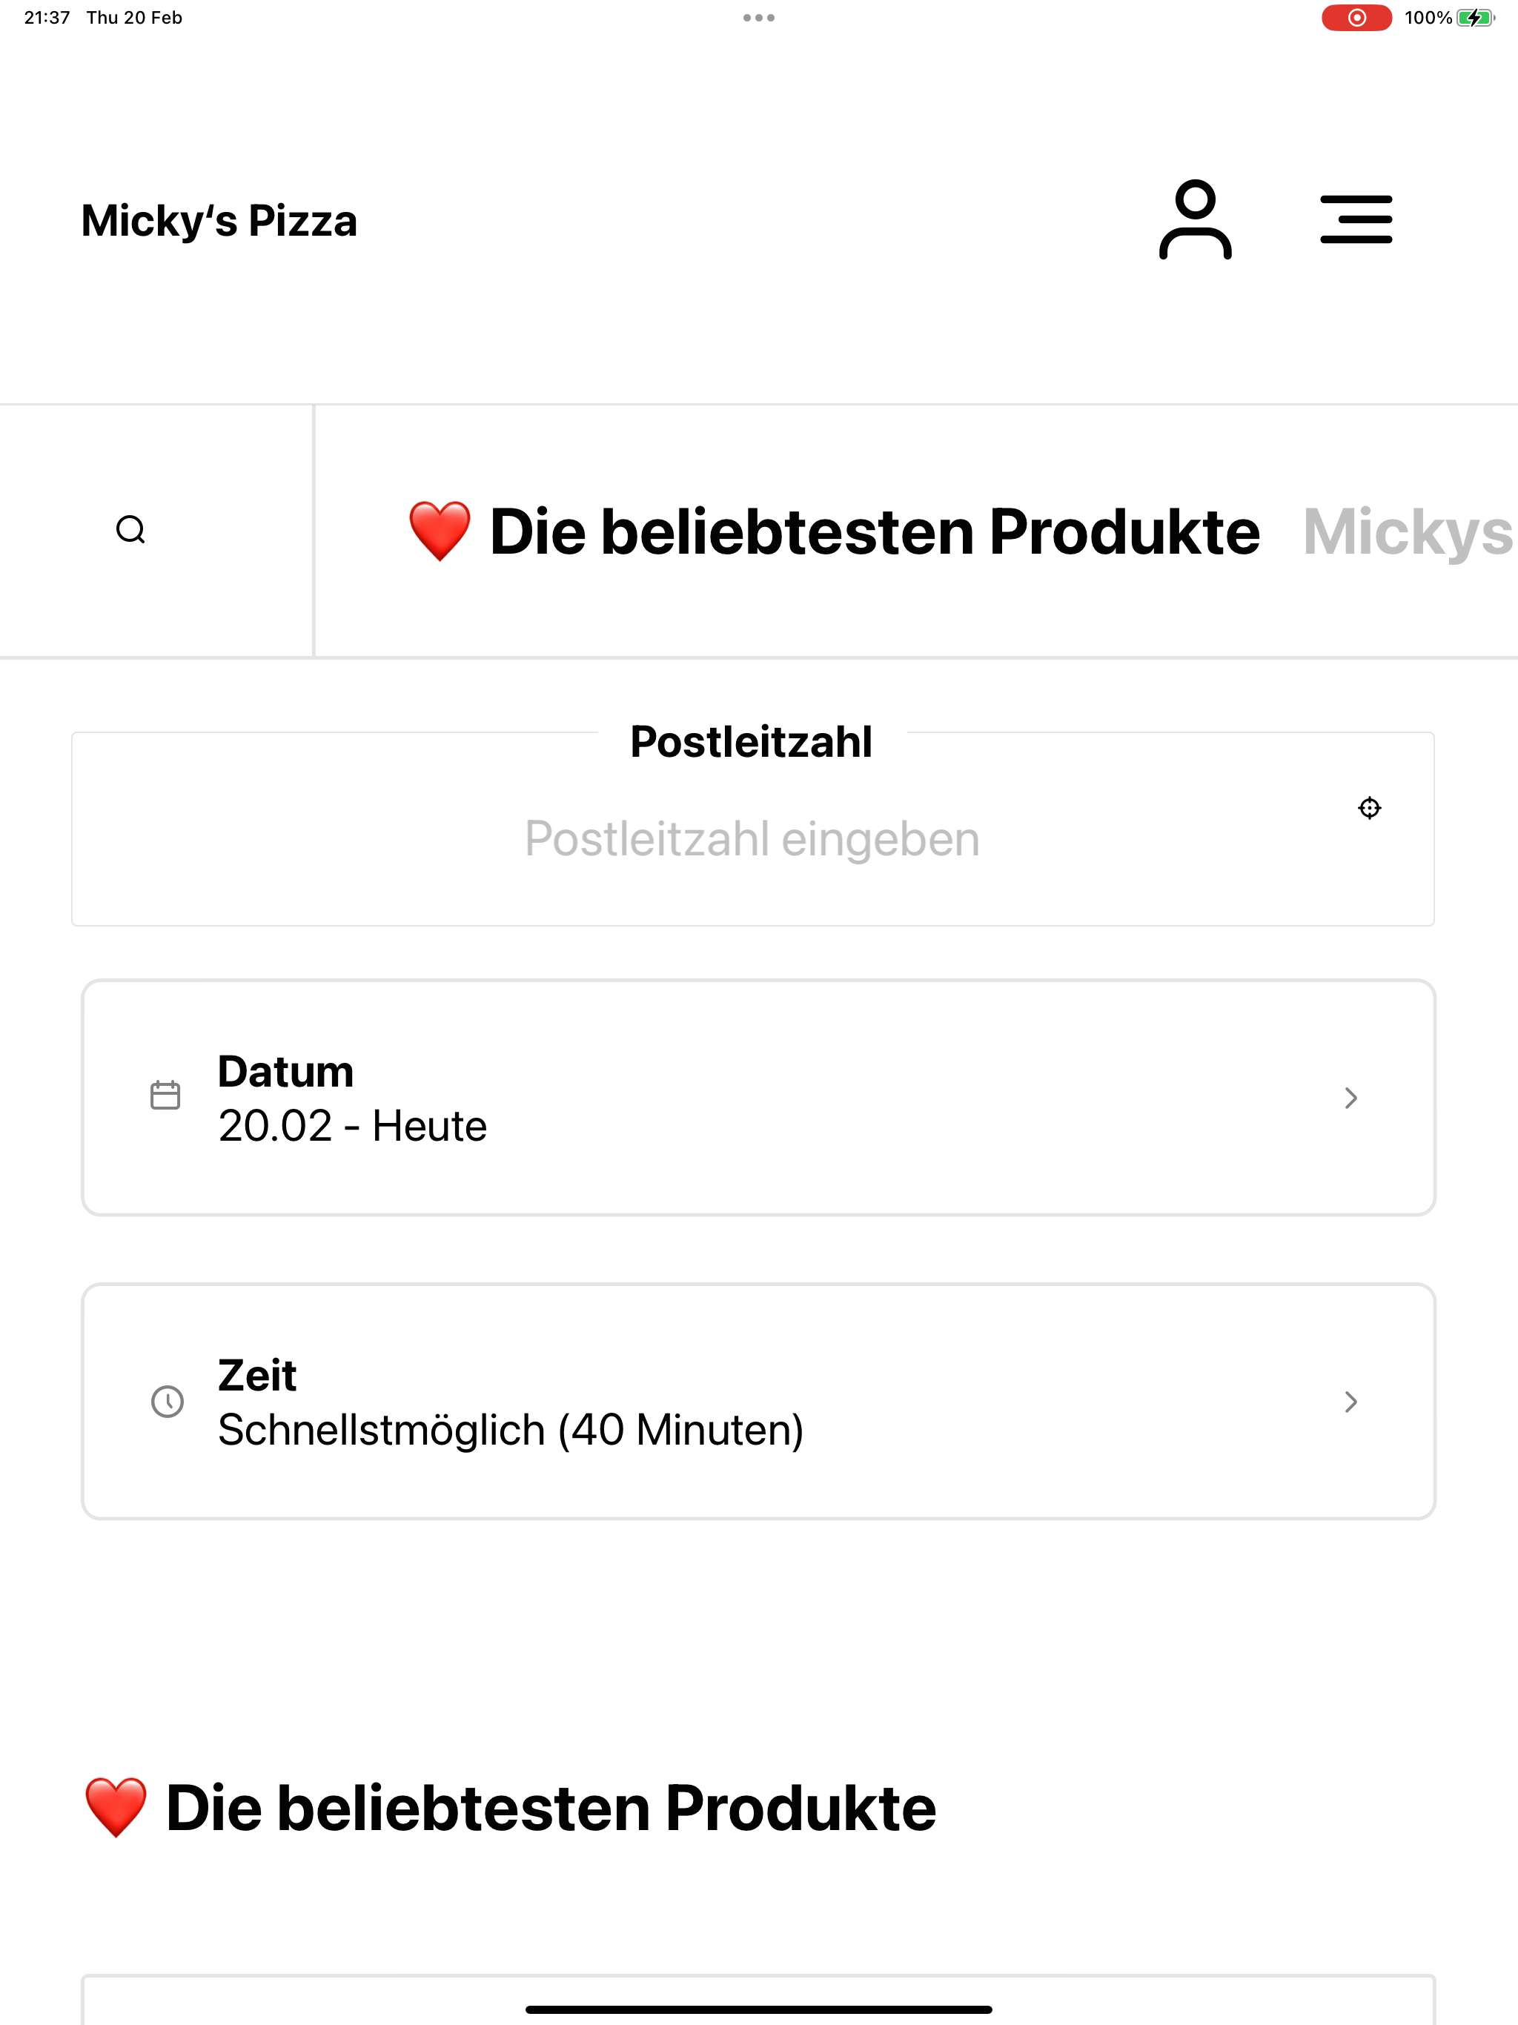Tap the 21:37 status bar clock
This screenshot has width=1518, height=2025.
47,17
